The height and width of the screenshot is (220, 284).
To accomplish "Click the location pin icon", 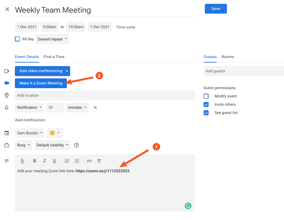I will coord(7,95).
